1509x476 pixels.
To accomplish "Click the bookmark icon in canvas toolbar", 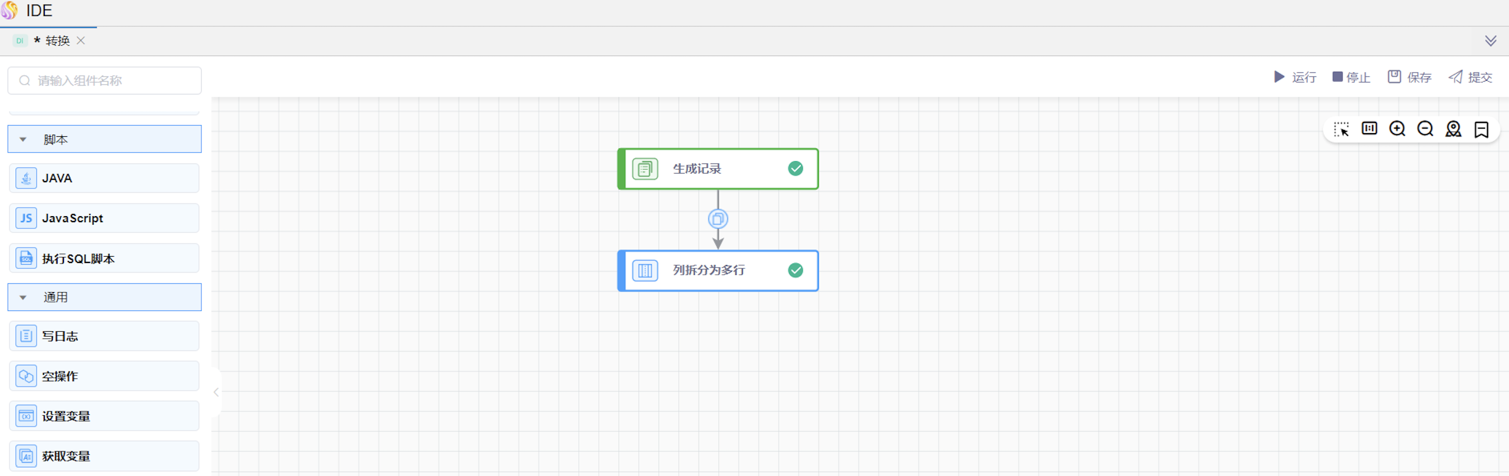I will (1481, 129).
